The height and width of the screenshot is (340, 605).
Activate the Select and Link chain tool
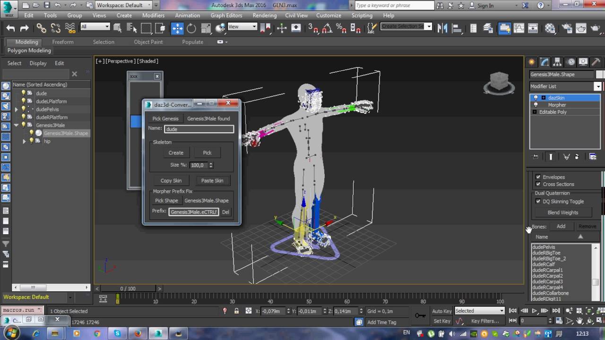pyautogui.click(x=42, y=28)
